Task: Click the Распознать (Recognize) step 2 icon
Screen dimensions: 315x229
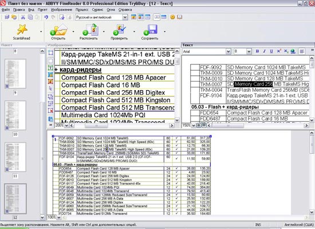Action: (x=90, y=30)
